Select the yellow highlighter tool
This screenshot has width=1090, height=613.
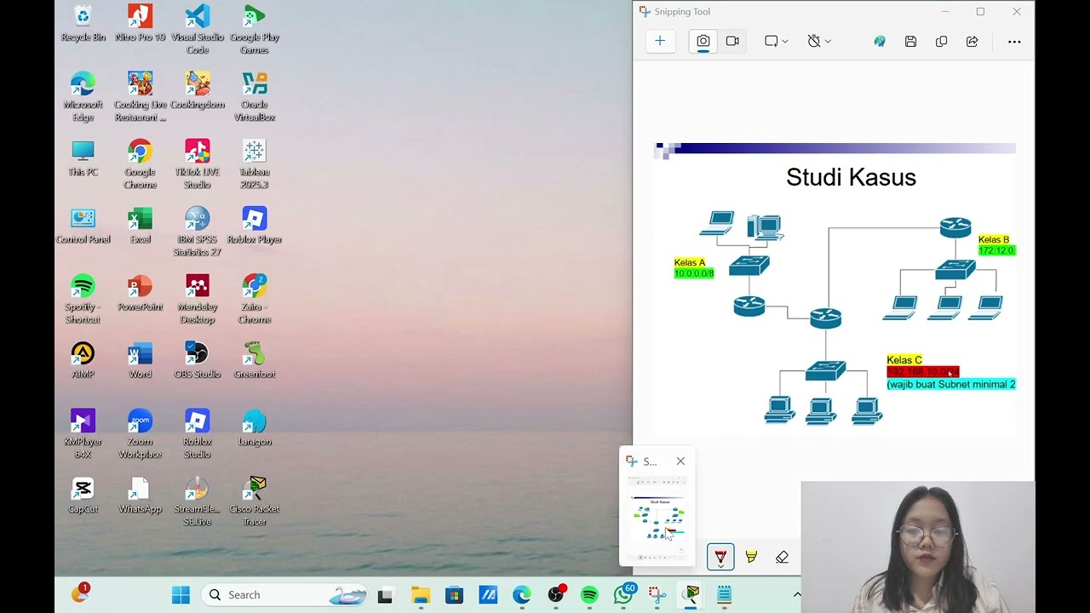click(x=751, y=557)
